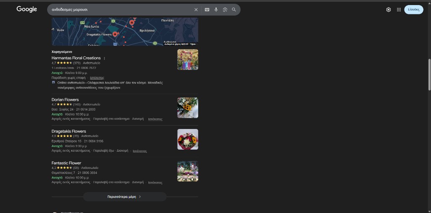This screenshot has width=431, height=213.
Task: Open the quick settings gear
Action: point(388,10)
